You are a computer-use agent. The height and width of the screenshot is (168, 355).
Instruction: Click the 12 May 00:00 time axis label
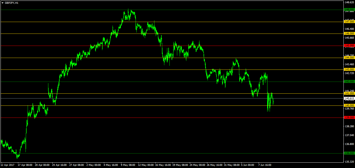point(145,165)
